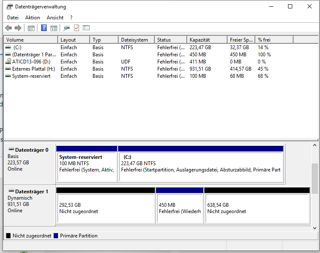Sort by the Layout column header

point(74,40)
